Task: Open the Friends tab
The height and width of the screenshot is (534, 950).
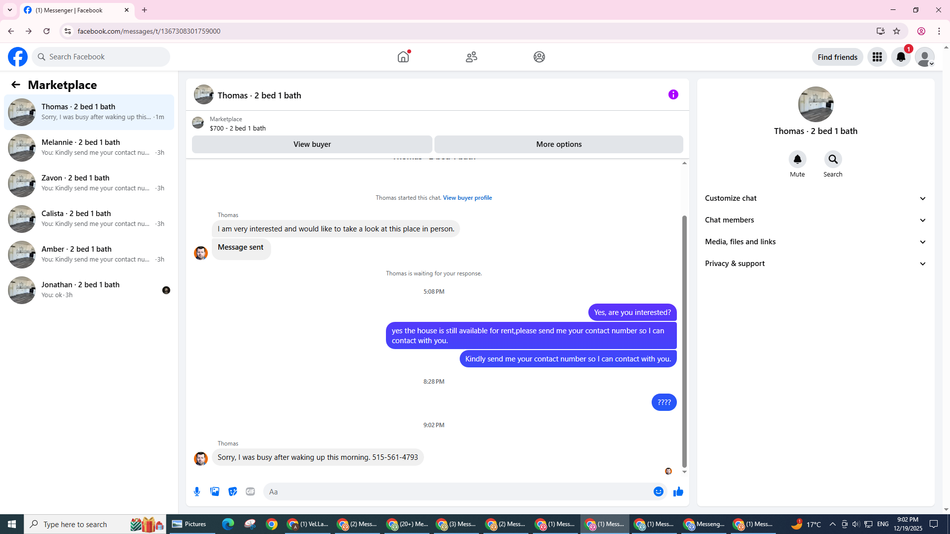Action: pos(471,57)
